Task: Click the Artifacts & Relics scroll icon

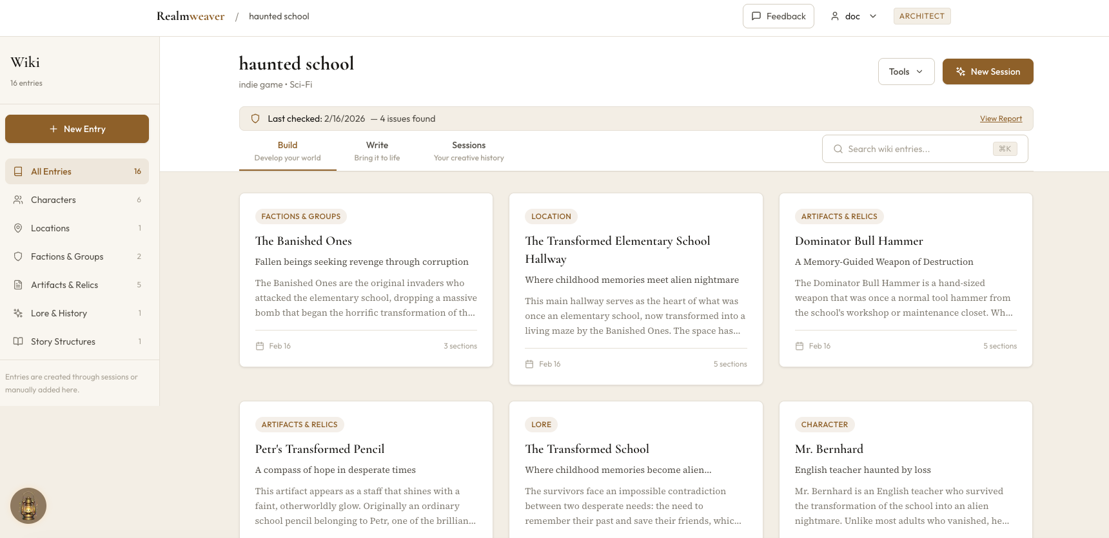Action: tap(18, 285)
